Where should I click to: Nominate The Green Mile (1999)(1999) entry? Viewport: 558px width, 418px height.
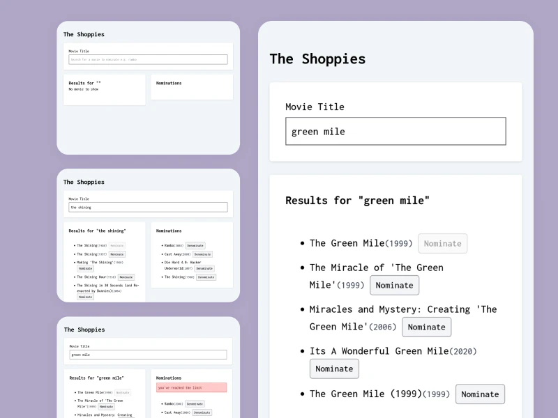[x=480, y=394]
